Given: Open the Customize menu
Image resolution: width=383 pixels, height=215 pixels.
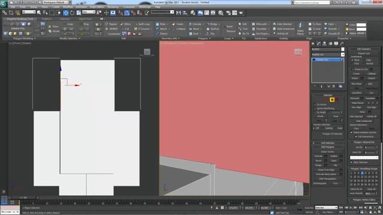Looking at the screenshot, I should pyautogui.click(x=129, y=7).
